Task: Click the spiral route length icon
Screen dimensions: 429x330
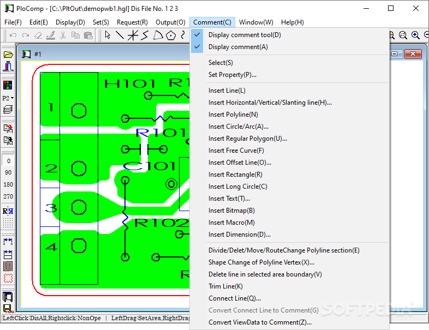Action: coord(8,266)
